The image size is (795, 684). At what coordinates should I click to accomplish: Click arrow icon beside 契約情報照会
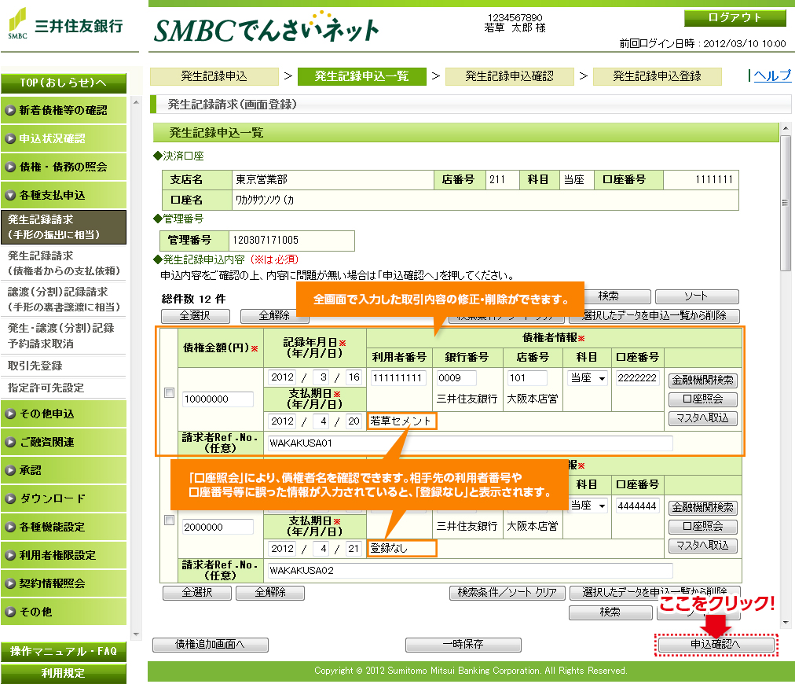10,584
